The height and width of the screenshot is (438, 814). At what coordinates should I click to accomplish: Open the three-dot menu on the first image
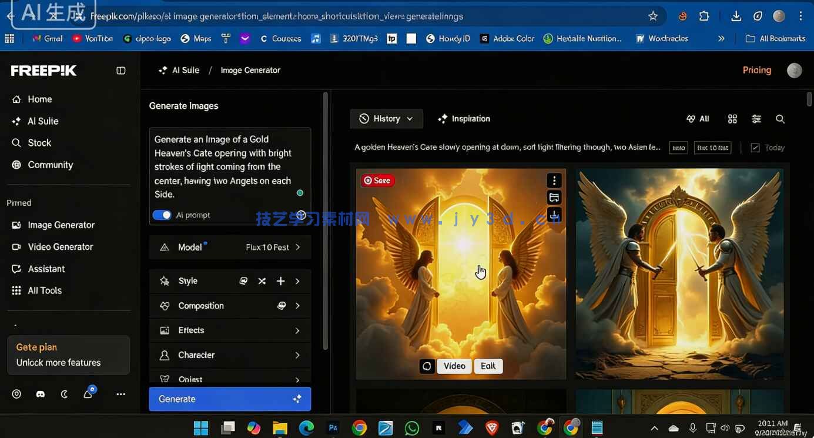coord(554,180)
